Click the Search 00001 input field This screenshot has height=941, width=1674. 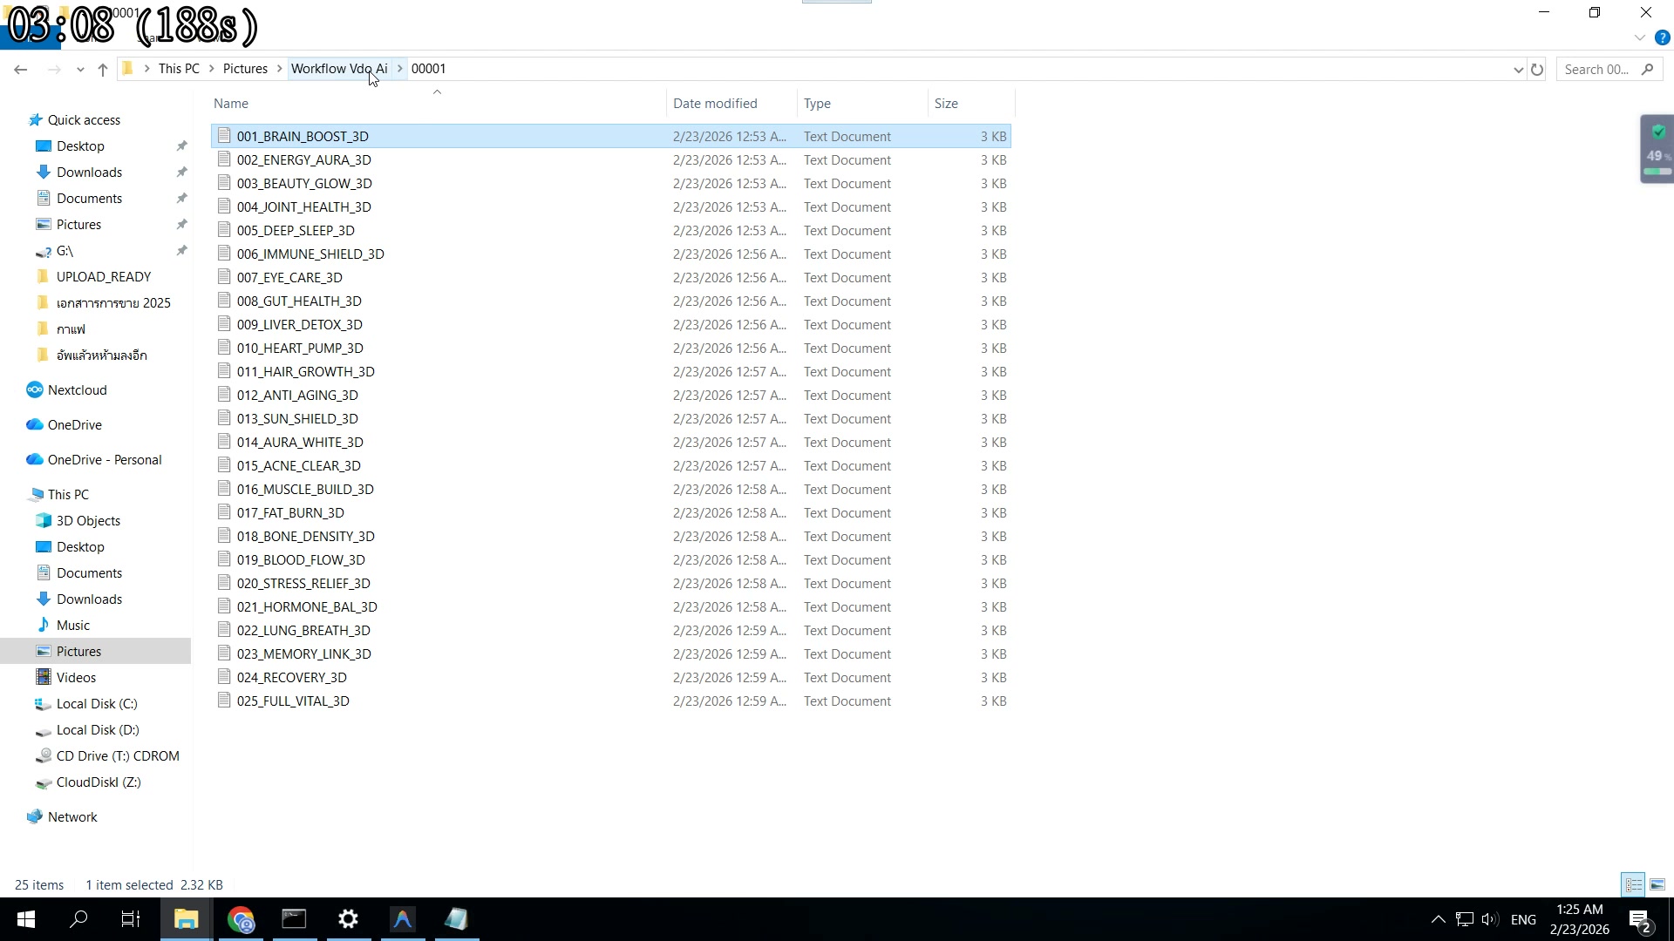pyautogui.click(x=1597, y=70)
